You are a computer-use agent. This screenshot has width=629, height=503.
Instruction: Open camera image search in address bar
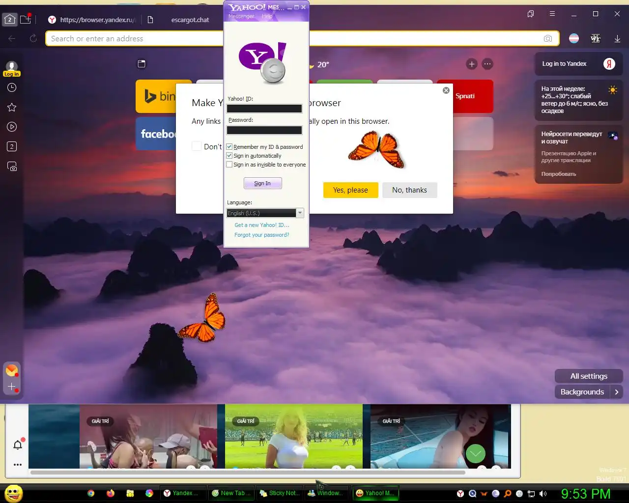(548, 38)
